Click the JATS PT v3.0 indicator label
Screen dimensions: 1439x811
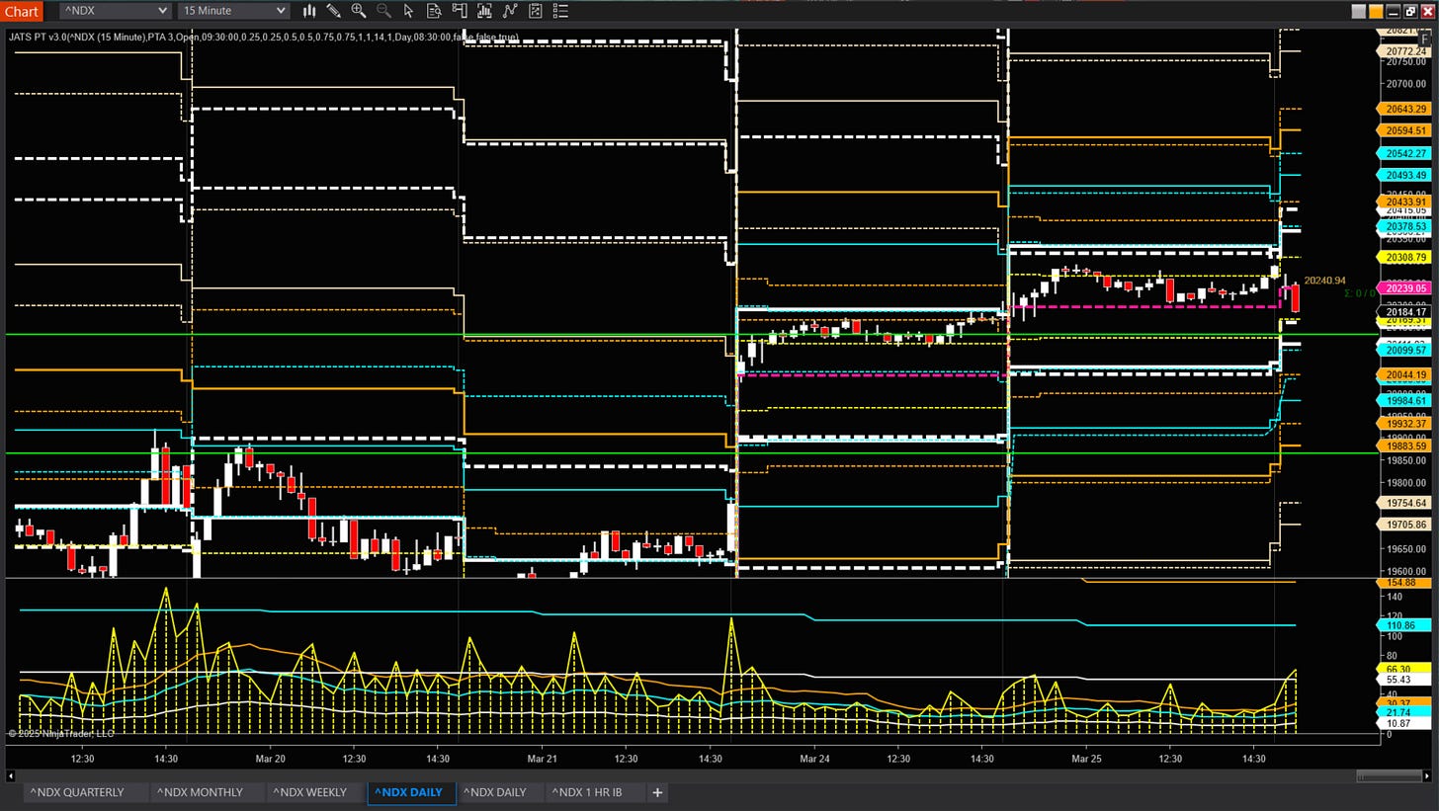[x=264, y=37]
